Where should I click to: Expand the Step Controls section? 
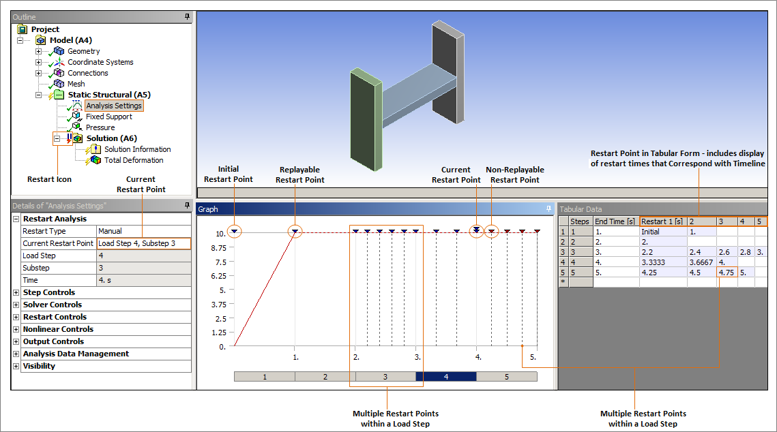click(16, 292)
